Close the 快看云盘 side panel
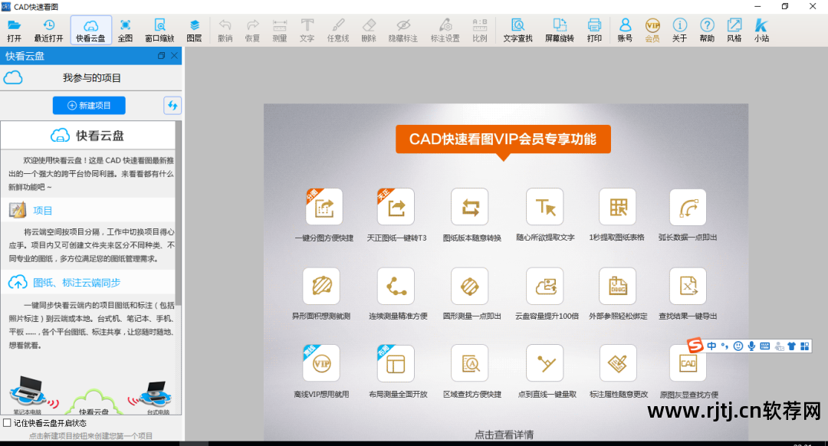 (174, 56)
